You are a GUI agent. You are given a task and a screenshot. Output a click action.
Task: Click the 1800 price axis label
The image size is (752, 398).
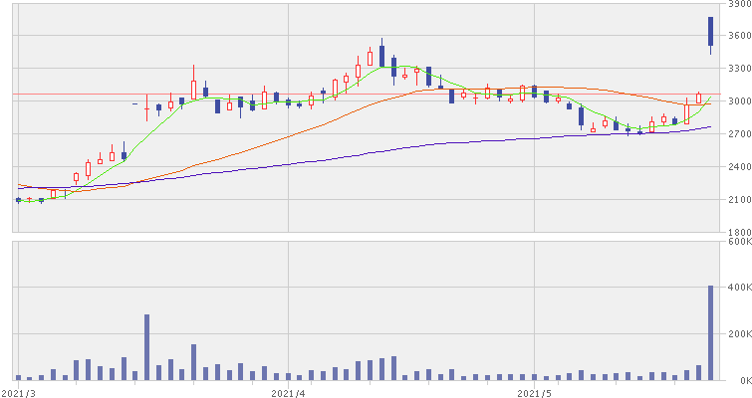click(x=739, y=233)
